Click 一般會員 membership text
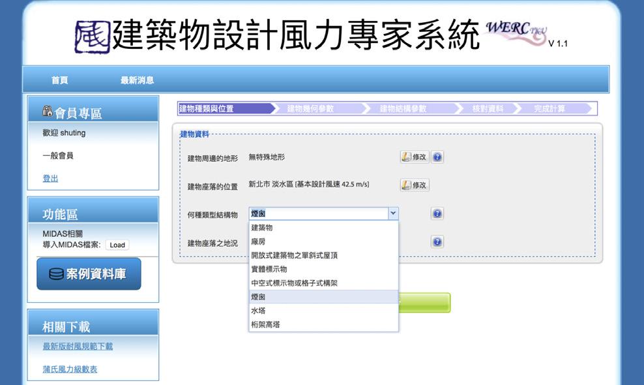The image size is (644, 385). [58, 155]
